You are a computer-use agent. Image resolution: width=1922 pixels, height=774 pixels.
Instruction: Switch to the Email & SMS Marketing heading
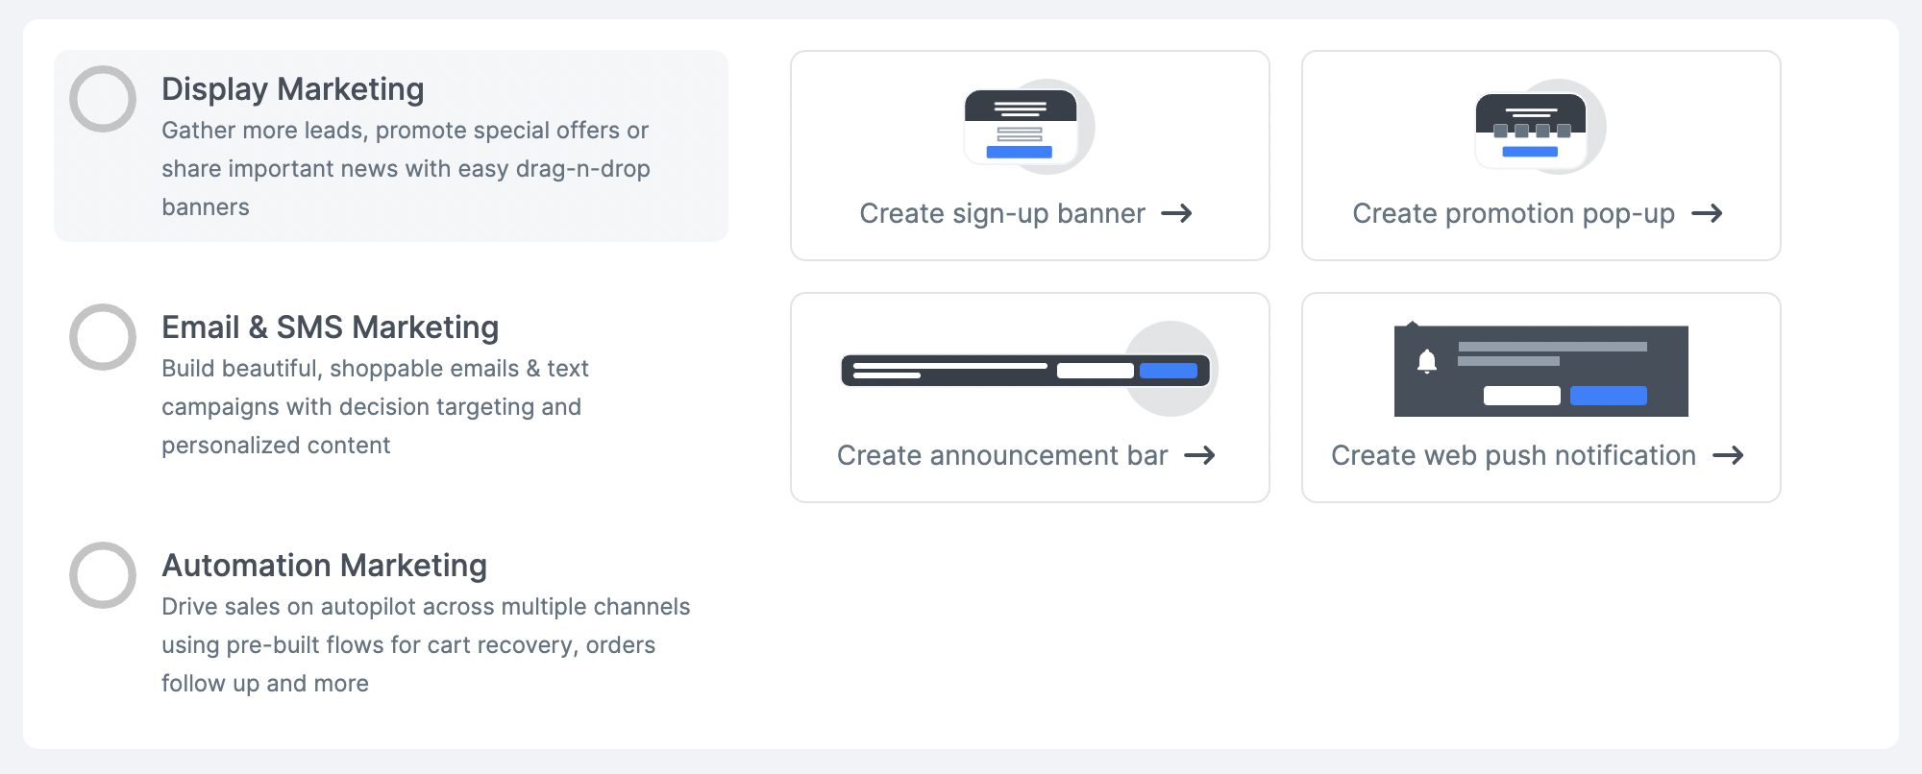point(331,327)
